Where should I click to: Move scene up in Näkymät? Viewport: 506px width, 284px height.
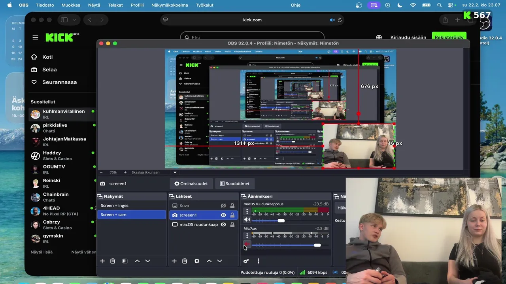point(137,261)
